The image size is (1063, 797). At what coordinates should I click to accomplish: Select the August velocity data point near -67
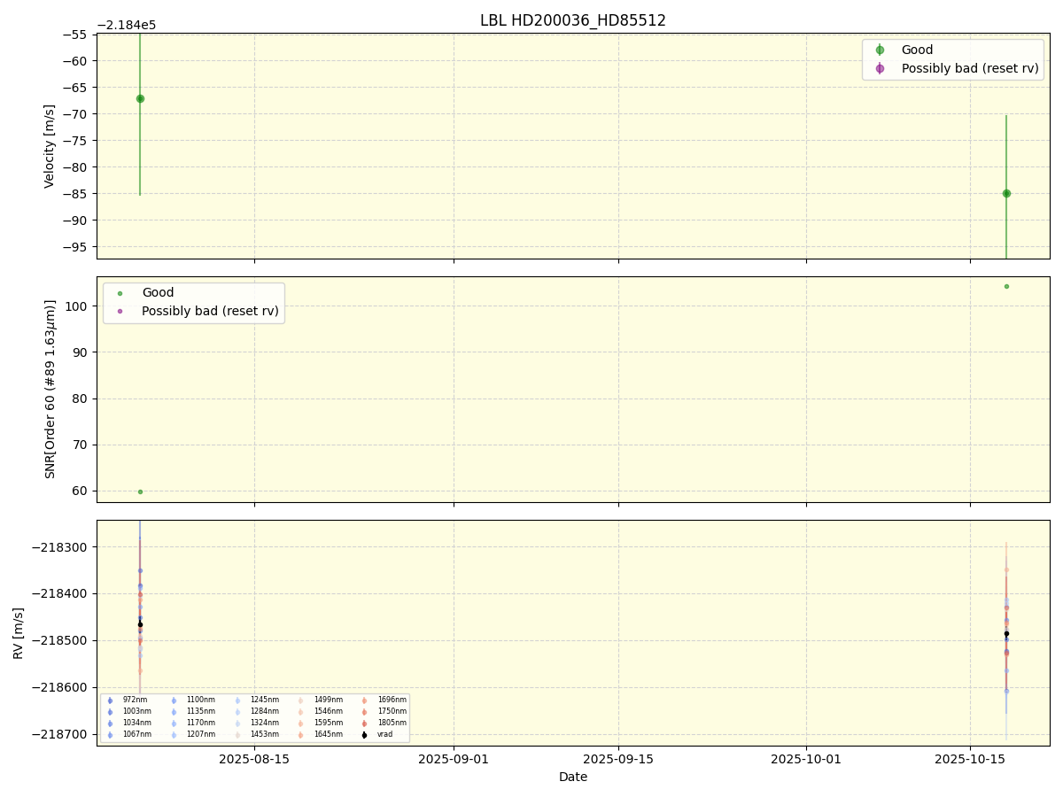(140, 98)
